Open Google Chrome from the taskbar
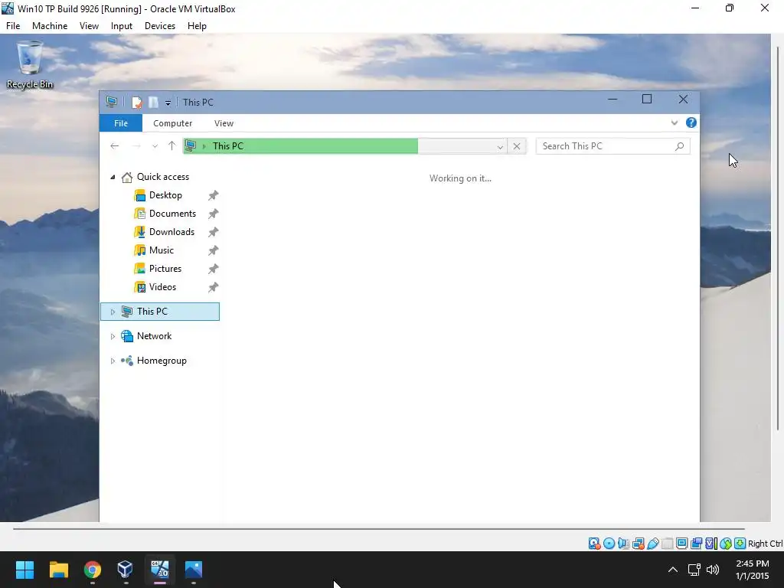 pyautogui.click(x=93, y=570)
